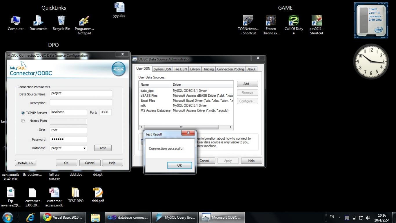Click the Description input field
Image resolution: width=396 pixels, height=223 pixels.
(x=81, y=102)
